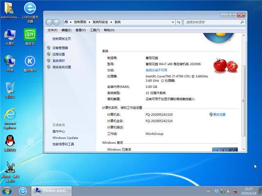Click the show desktop strip beside clock

(x=260, y=191)
